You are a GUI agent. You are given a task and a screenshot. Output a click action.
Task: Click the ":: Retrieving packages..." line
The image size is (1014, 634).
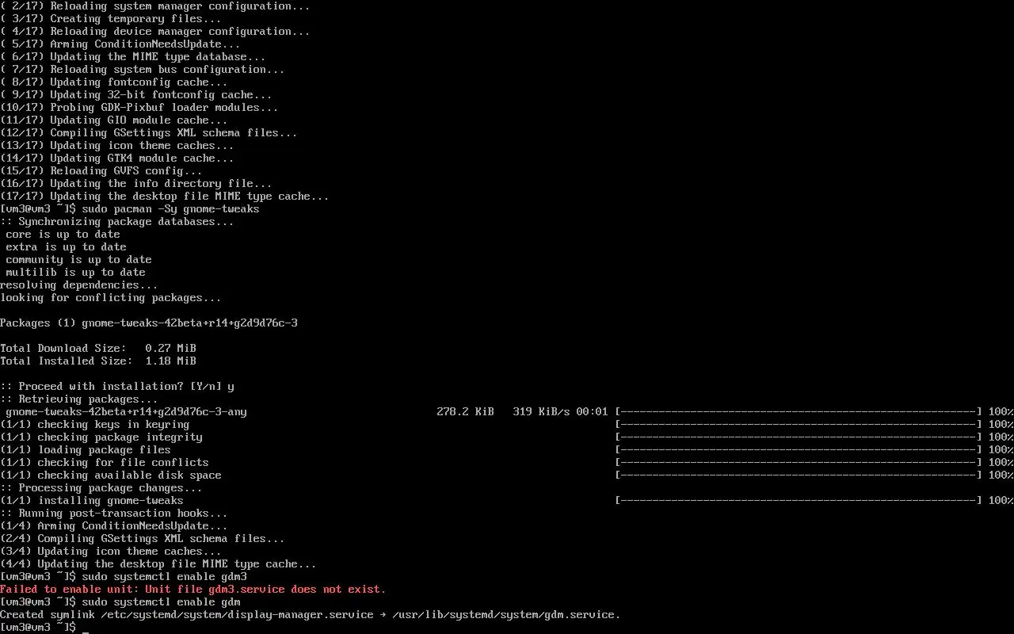(x=79, y=399)
